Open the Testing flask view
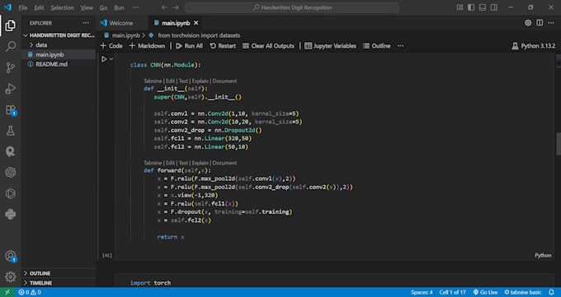Screen dimensions: 561x297 pos(11,131)
